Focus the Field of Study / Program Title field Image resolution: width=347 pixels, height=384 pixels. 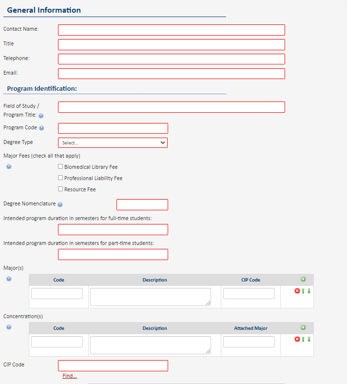(x=172, y=107)
